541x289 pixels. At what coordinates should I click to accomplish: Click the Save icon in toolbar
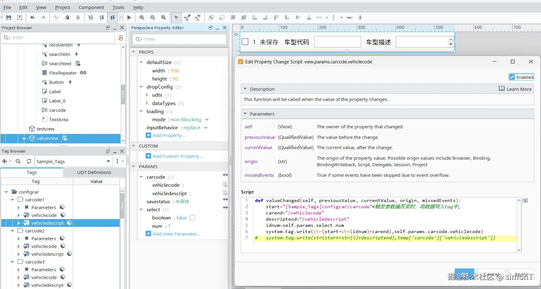9,17
